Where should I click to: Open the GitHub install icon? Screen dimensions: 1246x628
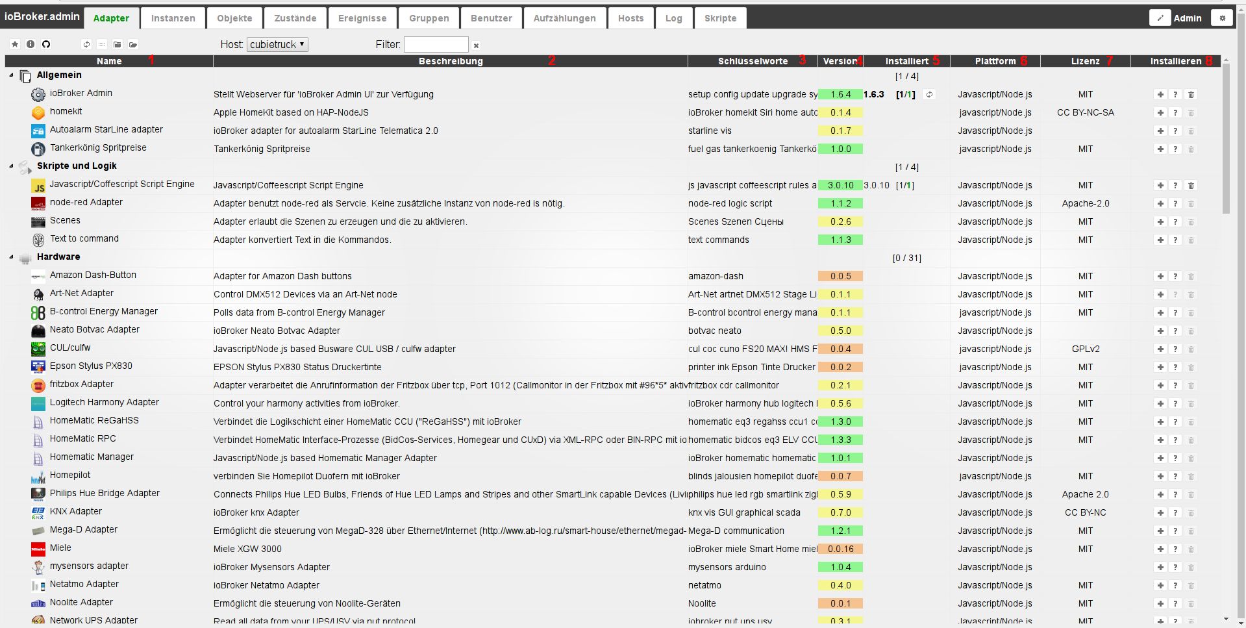[x=46, y=44]
